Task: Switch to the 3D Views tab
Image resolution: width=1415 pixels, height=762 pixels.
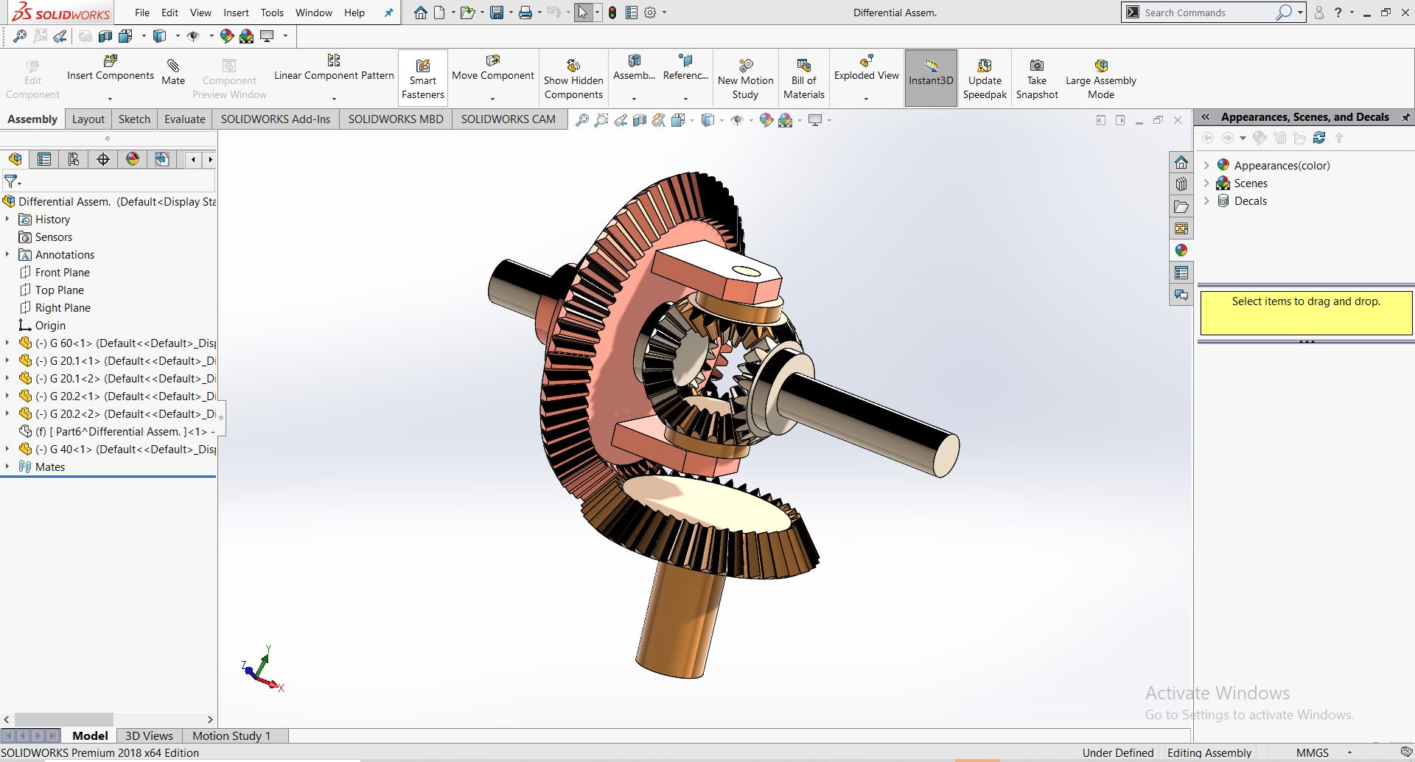Action: (x=149, y=735)
